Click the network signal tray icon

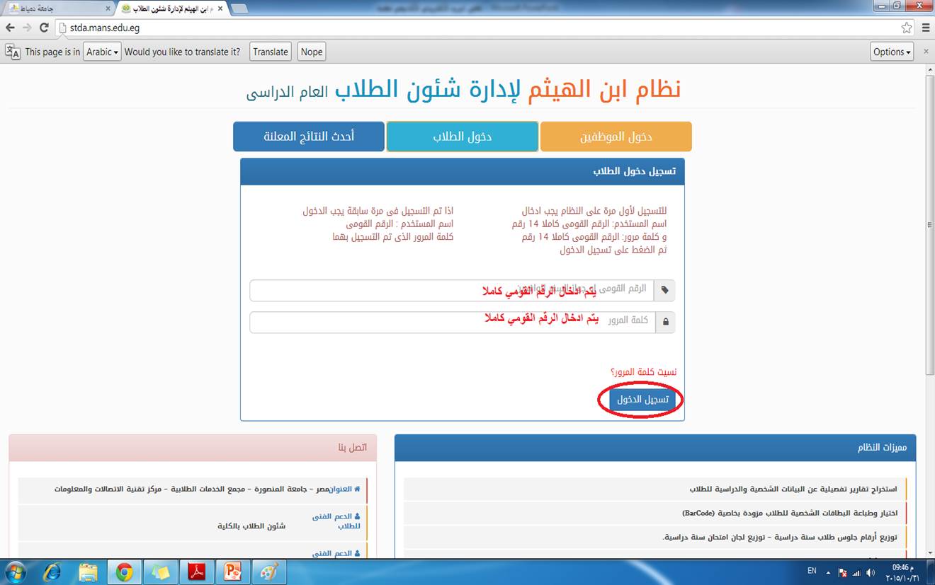[x=856, y=572]
